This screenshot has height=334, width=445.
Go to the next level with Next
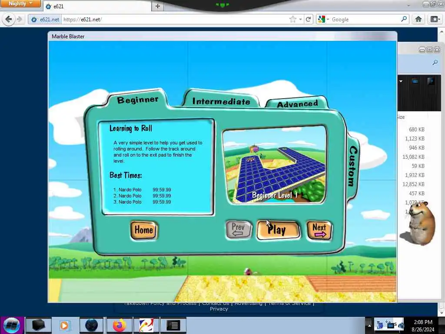[319, 230]
